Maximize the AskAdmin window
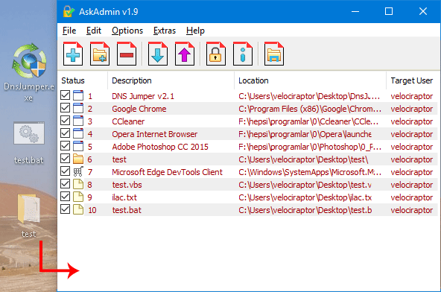The width and height of the screenshot is (441, 292). point(389,11)
